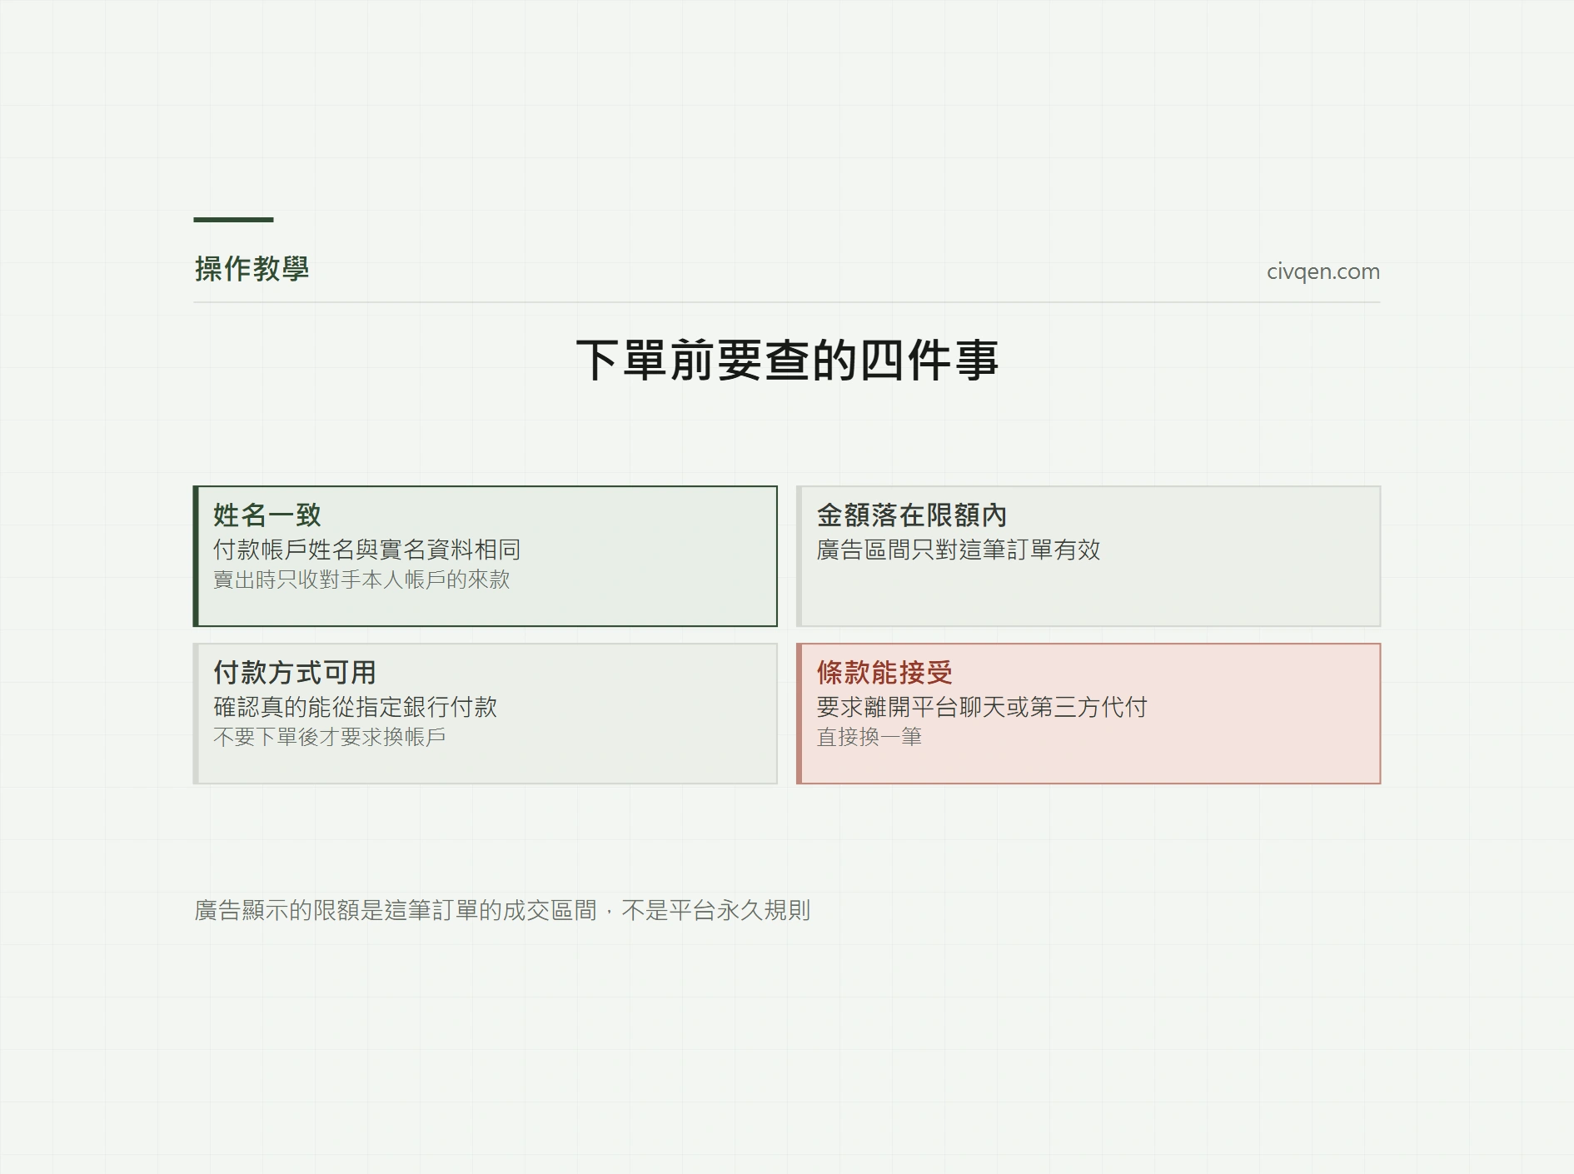This screenshot has width=1574, height=1174.
Task: Select the 姓名一致 card heading
Action: click(x=267, y=515)
